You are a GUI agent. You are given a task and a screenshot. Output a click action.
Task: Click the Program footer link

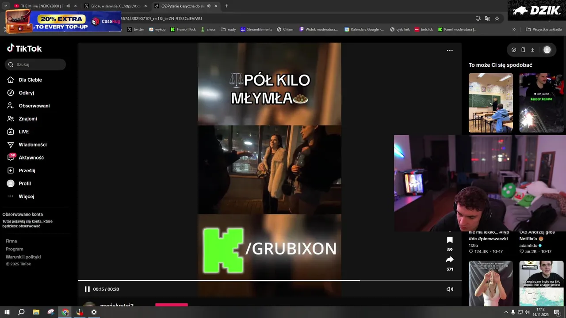click(x=14, y=249)
